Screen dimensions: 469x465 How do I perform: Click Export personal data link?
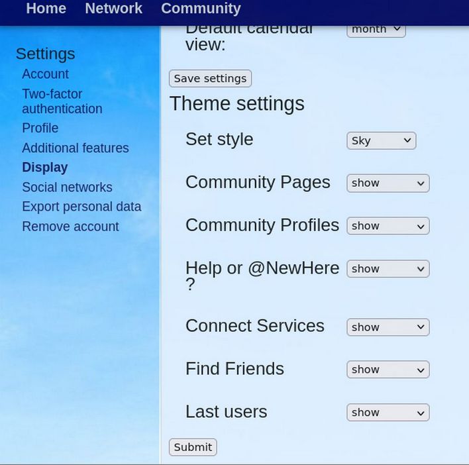[x=81, y=207]
